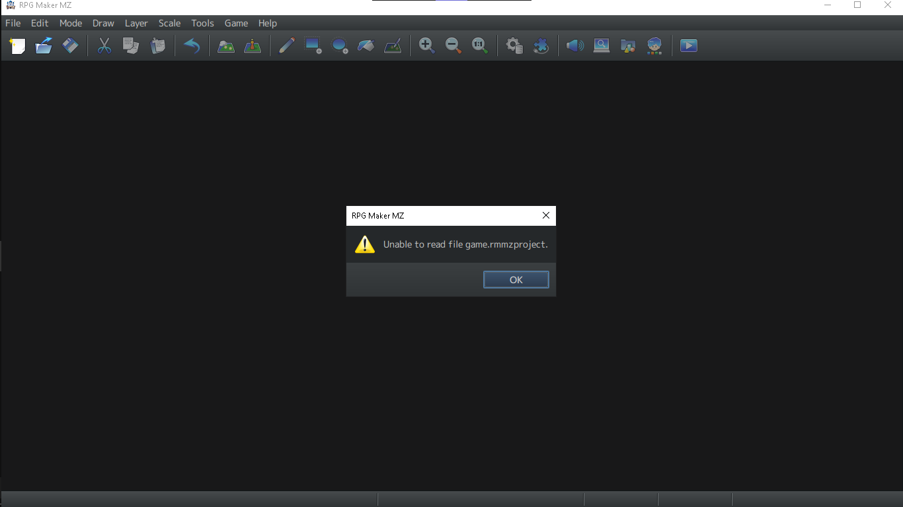Open the Layer menu
The height and width of the screenshot is (507, 903).
[136, 23]
